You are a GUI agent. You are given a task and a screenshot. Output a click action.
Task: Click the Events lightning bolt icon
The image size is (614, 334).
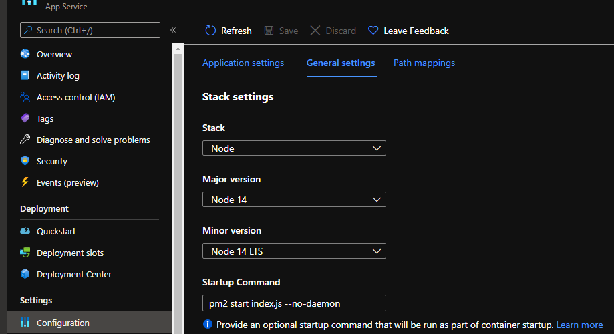coord(25,182)
